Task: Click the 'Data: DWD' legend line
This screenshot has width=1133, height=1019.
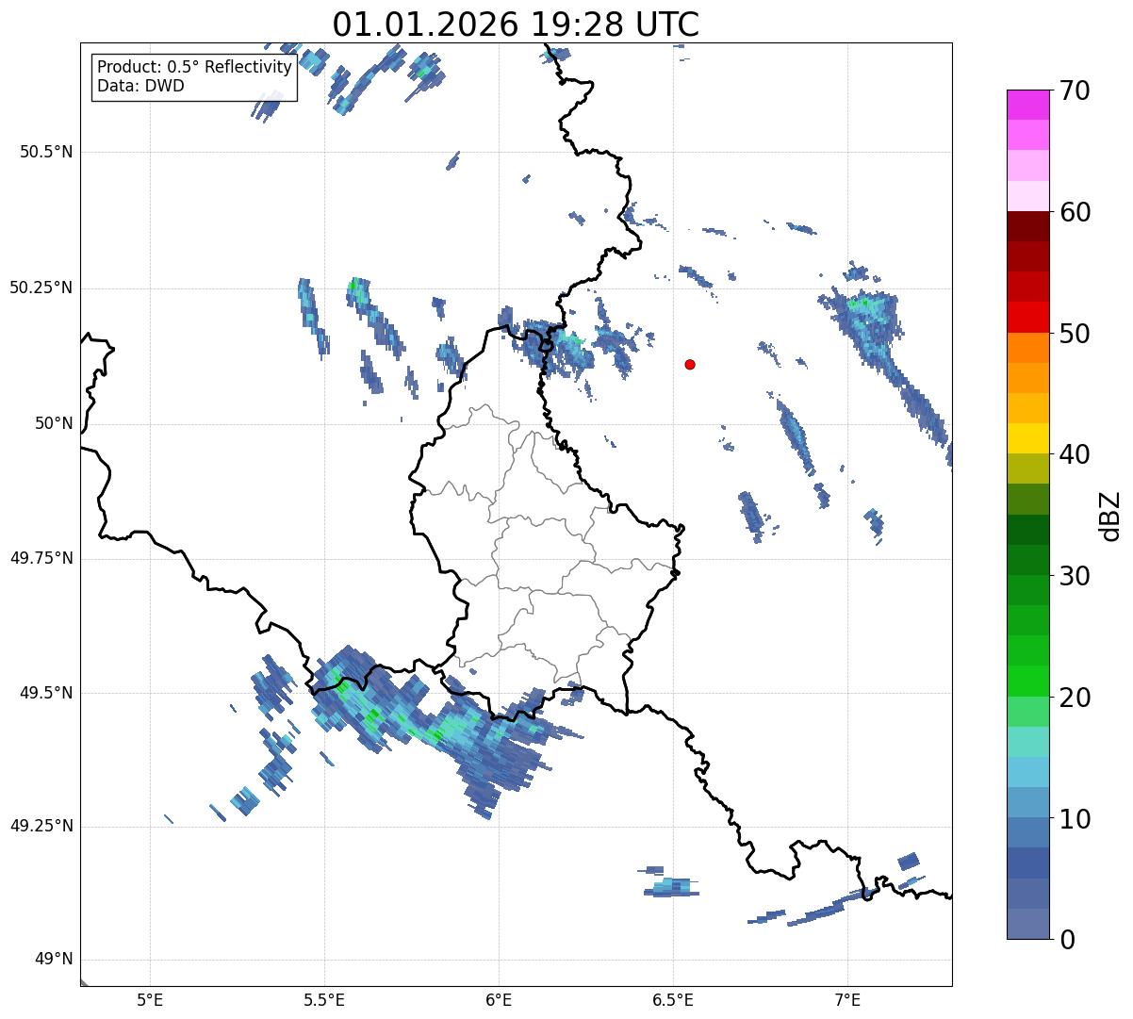Action: 140,86
